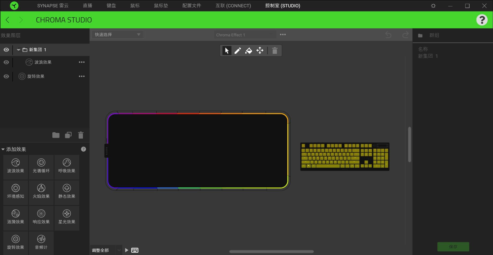Open more options for 波浪效果 layer
Image resolution: width=493 pixels, height=255 pixels.
[82, 62]
